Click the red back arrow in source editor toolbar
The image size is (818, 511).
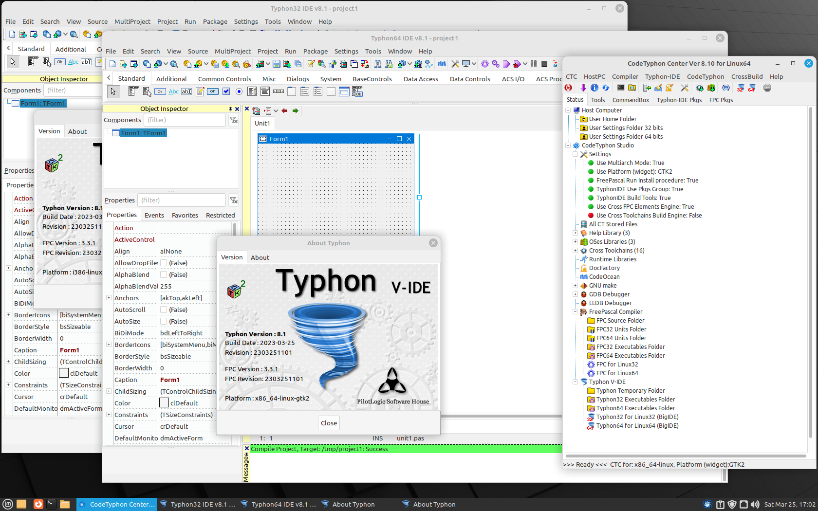click(x=285, y=111)
